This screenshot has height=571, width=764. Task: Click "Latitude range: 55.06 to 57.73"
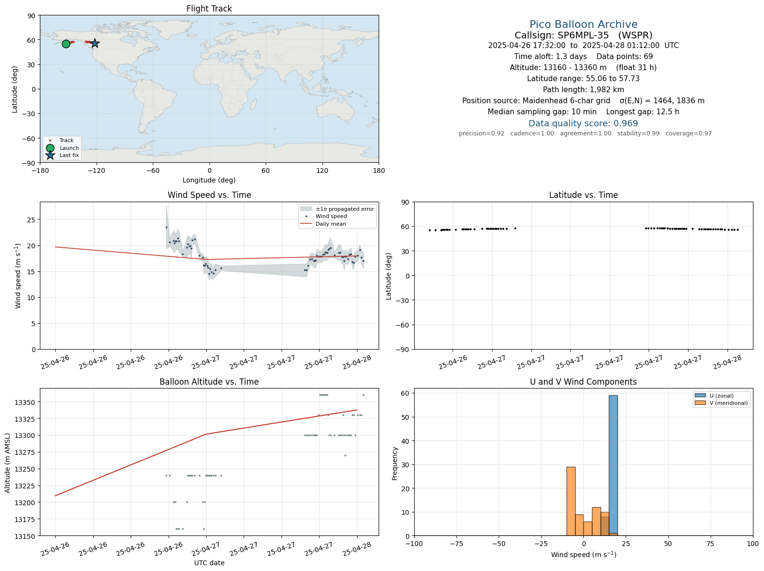coord(583,79)
